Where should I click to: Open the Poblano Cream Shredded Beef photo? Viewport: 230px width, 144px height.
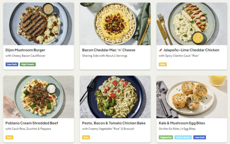click(x=39, y=97)
